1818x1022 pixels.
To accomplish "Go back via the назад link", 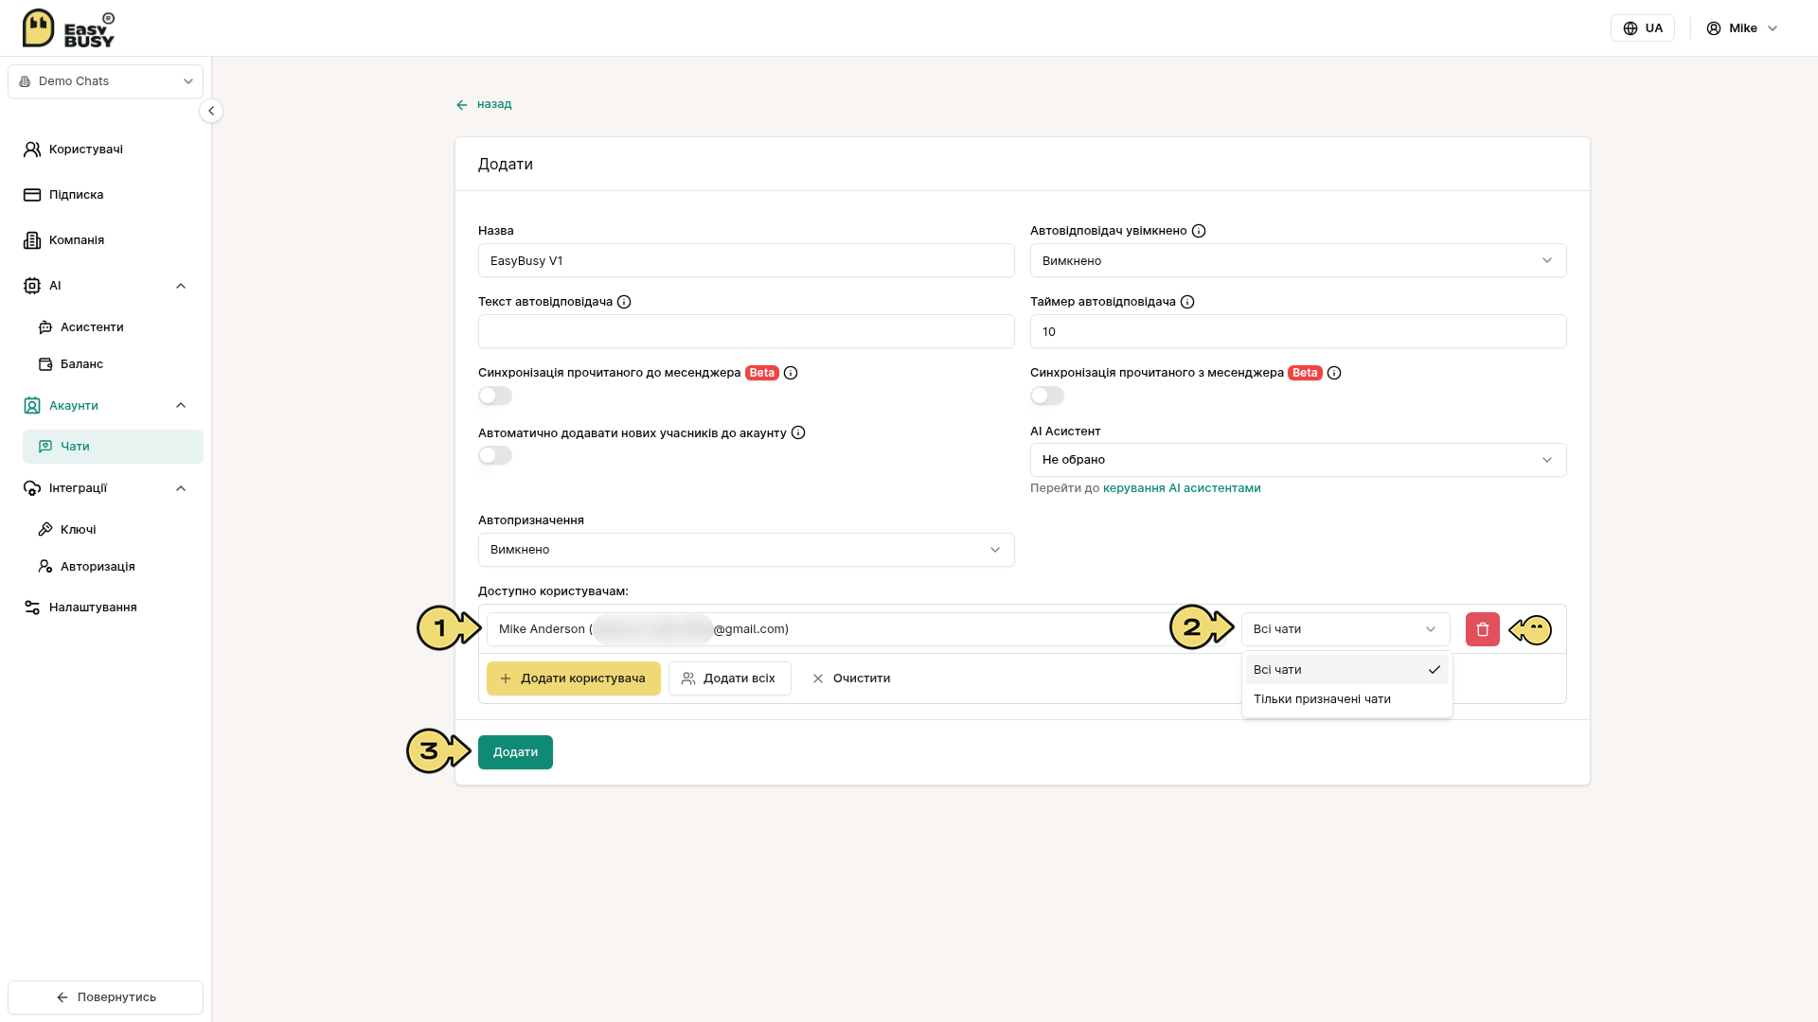I will coord(484,104).
